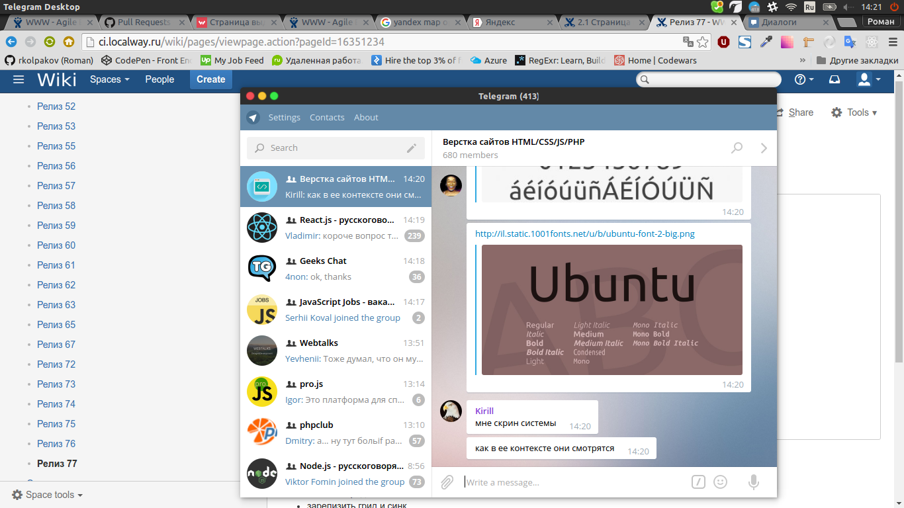Open CodePen bookmark
The image size is (904, 508).
coord(147,60)
